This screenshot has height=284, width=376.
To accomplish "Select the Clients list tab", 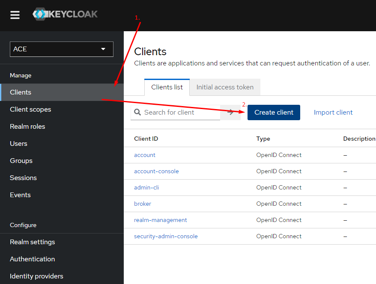I will click(x=167, y=87).
